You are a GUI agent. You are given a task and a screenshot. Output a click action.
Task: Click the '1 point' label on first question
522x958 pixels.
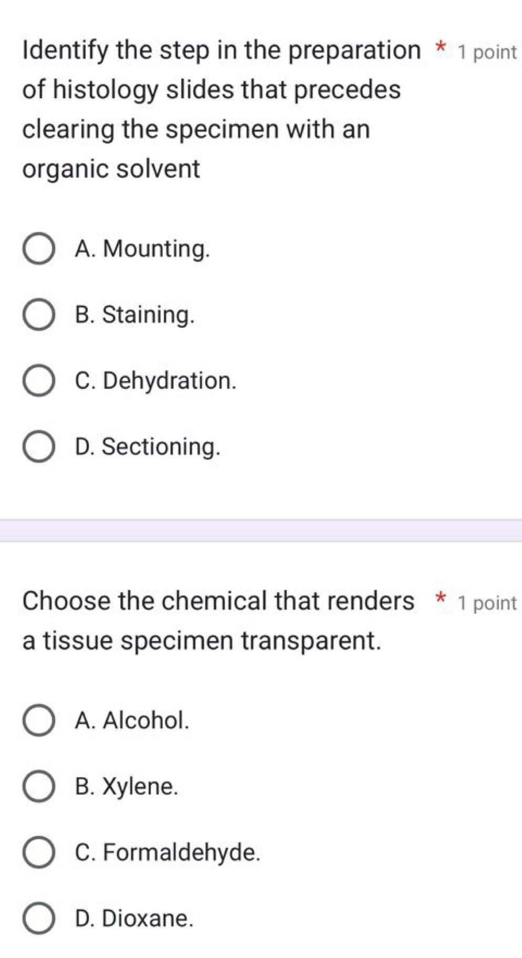coord(487,52)
